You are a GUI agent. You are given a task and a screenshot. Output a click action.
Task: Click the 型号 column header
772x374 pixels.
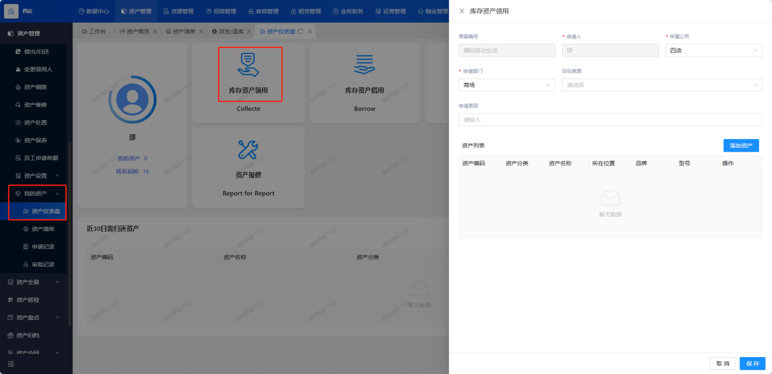(685, 163)
